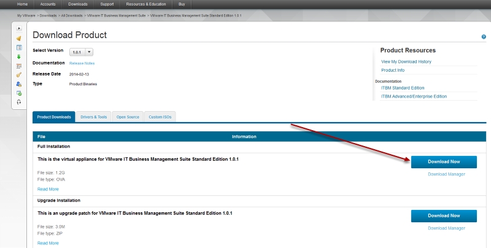Click the blue users icon in sidebar

(19, 84)
